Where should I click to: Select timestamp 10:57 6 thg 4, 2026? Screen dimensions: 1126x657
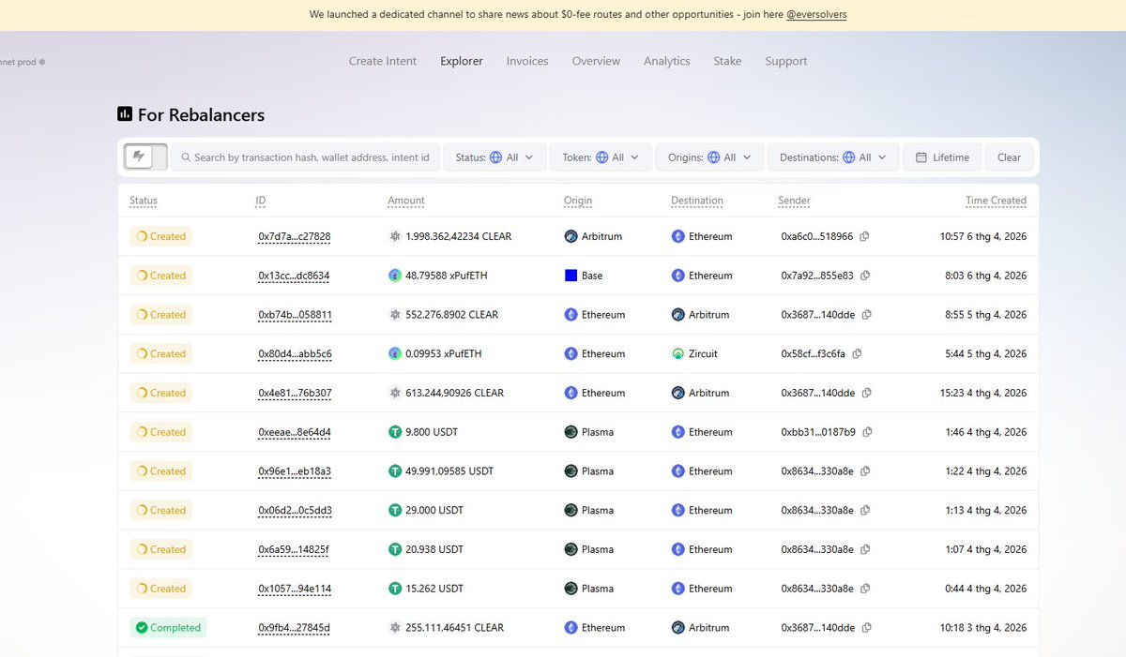[983, 237]
